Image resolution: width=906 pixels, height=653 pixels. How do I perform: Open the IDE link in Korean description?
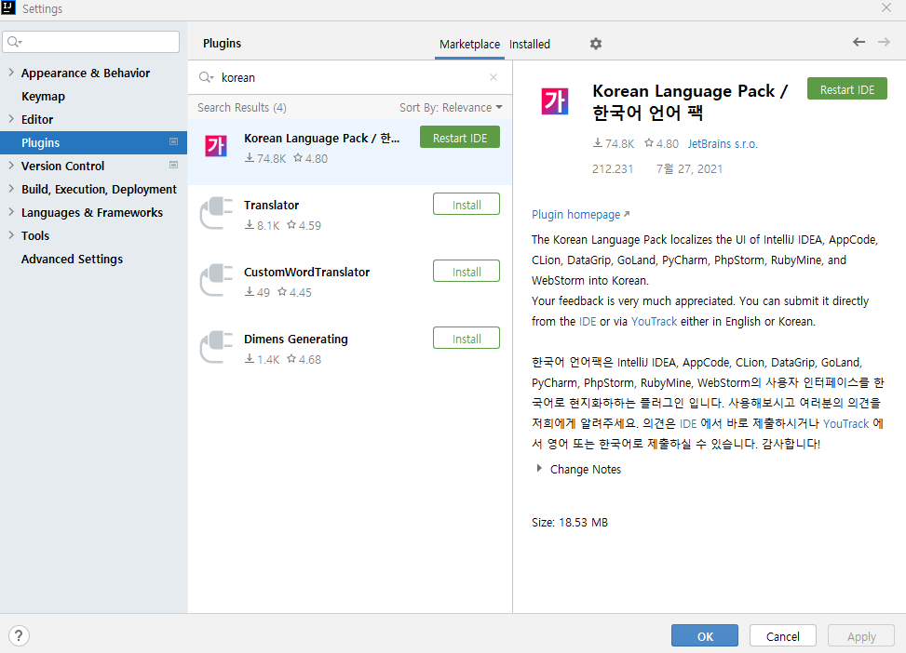pos(687,424)
